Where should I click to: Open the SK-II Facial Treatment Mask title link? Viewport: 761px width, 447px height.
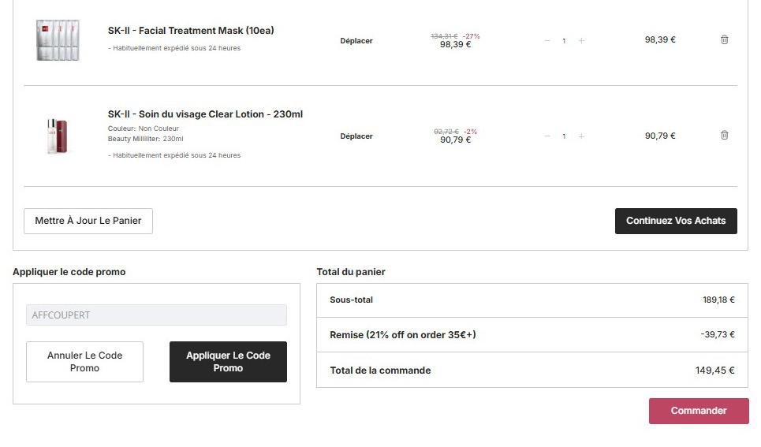pyautogui.click(x=191, y=31)
